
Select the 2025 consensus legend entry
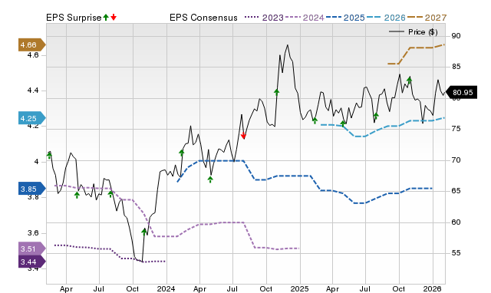tap(345, 18)
